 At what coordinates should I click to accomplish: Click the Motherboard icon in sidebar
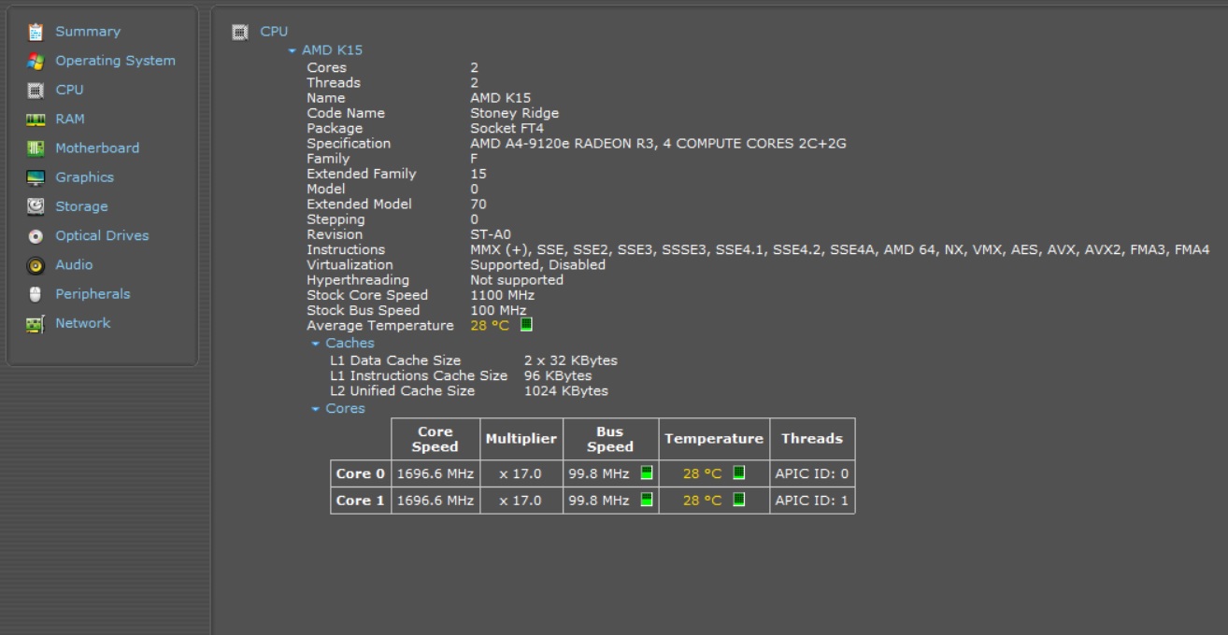(36, 148)
